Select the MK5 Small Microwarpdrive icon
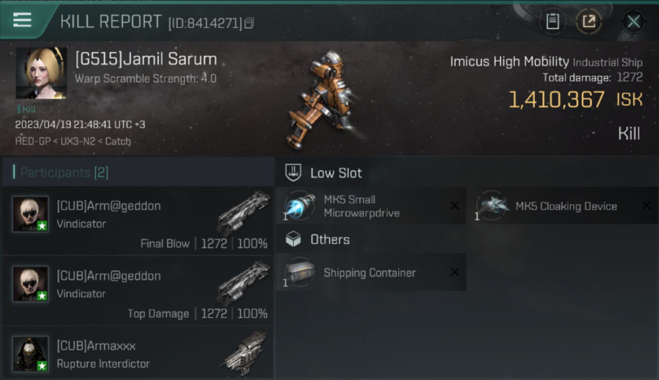The height and width of the screenshot is (380, 659). tap(300, 206)
